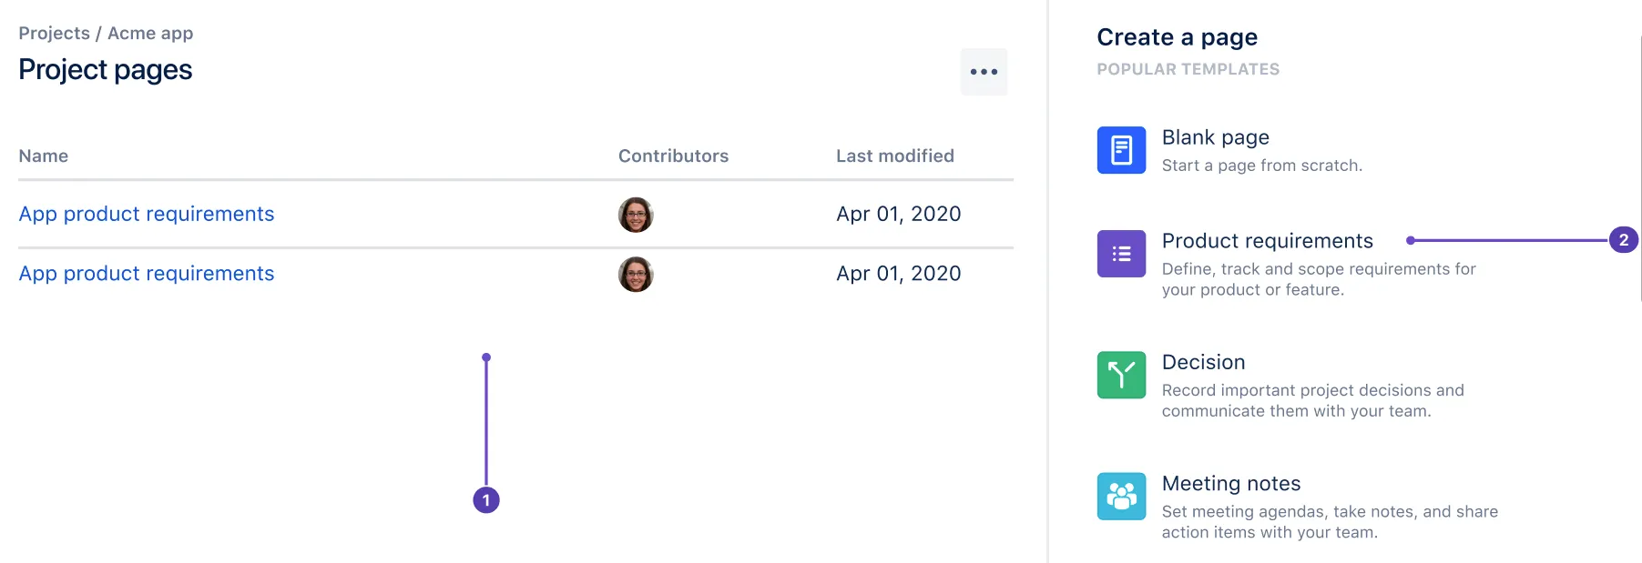Click the Create a page heading
Viewport: 1642px width, 563px height.
[1177, 37]
